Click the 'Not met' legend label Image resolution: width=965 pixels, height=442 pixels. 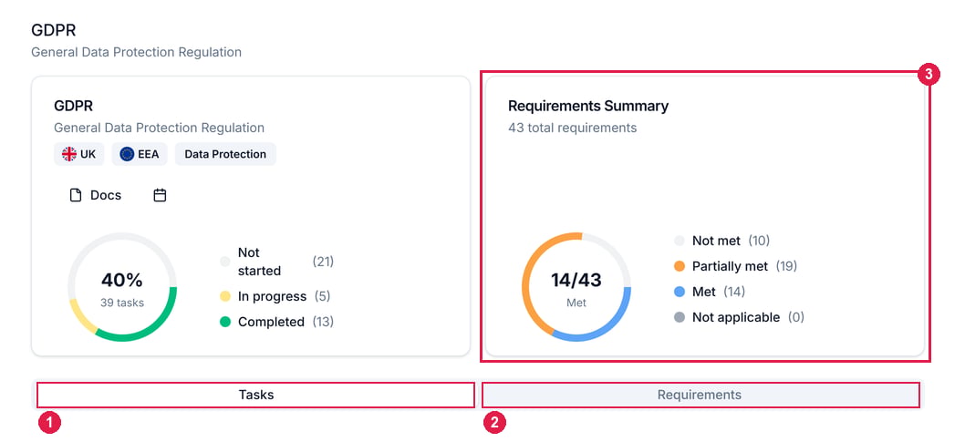point(716,241)
